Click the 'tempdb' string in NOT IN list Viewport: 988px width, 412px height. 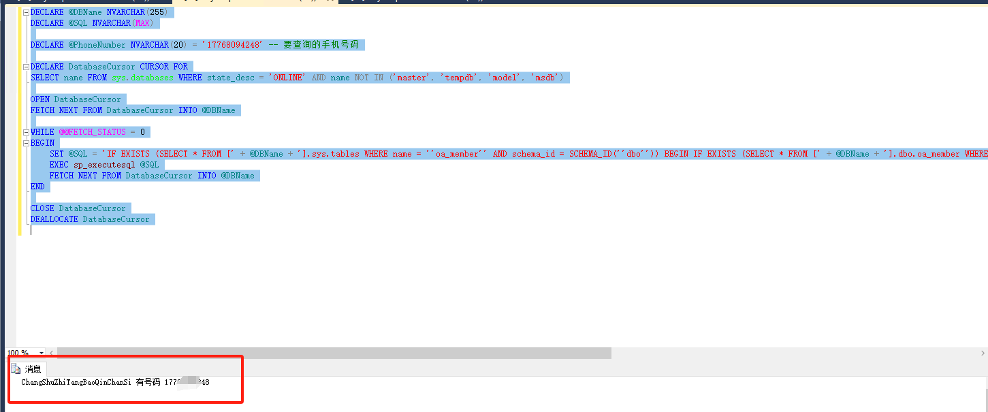(458, 78)
